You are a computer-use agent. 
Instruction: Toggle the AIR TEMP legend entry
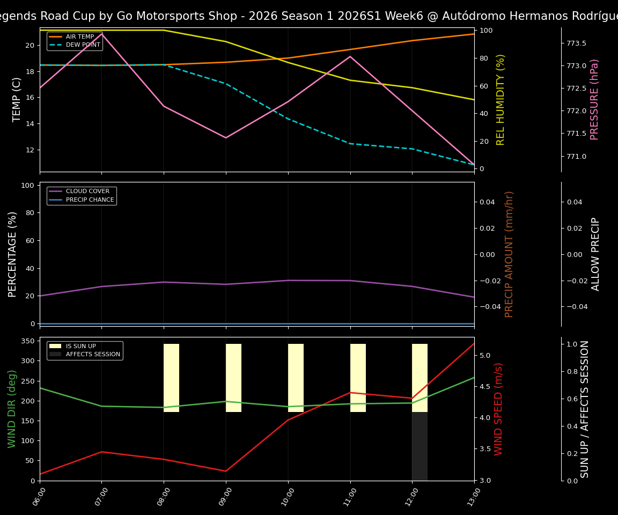pos(75,36)
